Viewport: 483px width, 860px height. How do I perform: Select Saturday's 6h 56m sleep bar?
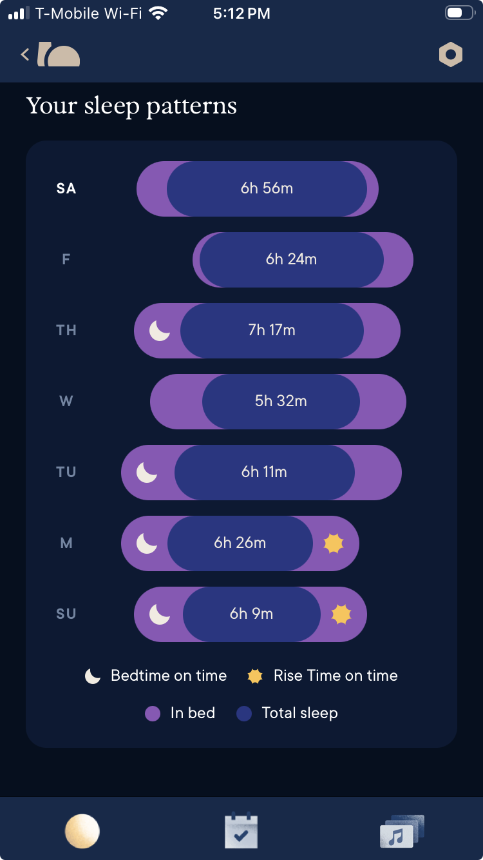point(258,189)
